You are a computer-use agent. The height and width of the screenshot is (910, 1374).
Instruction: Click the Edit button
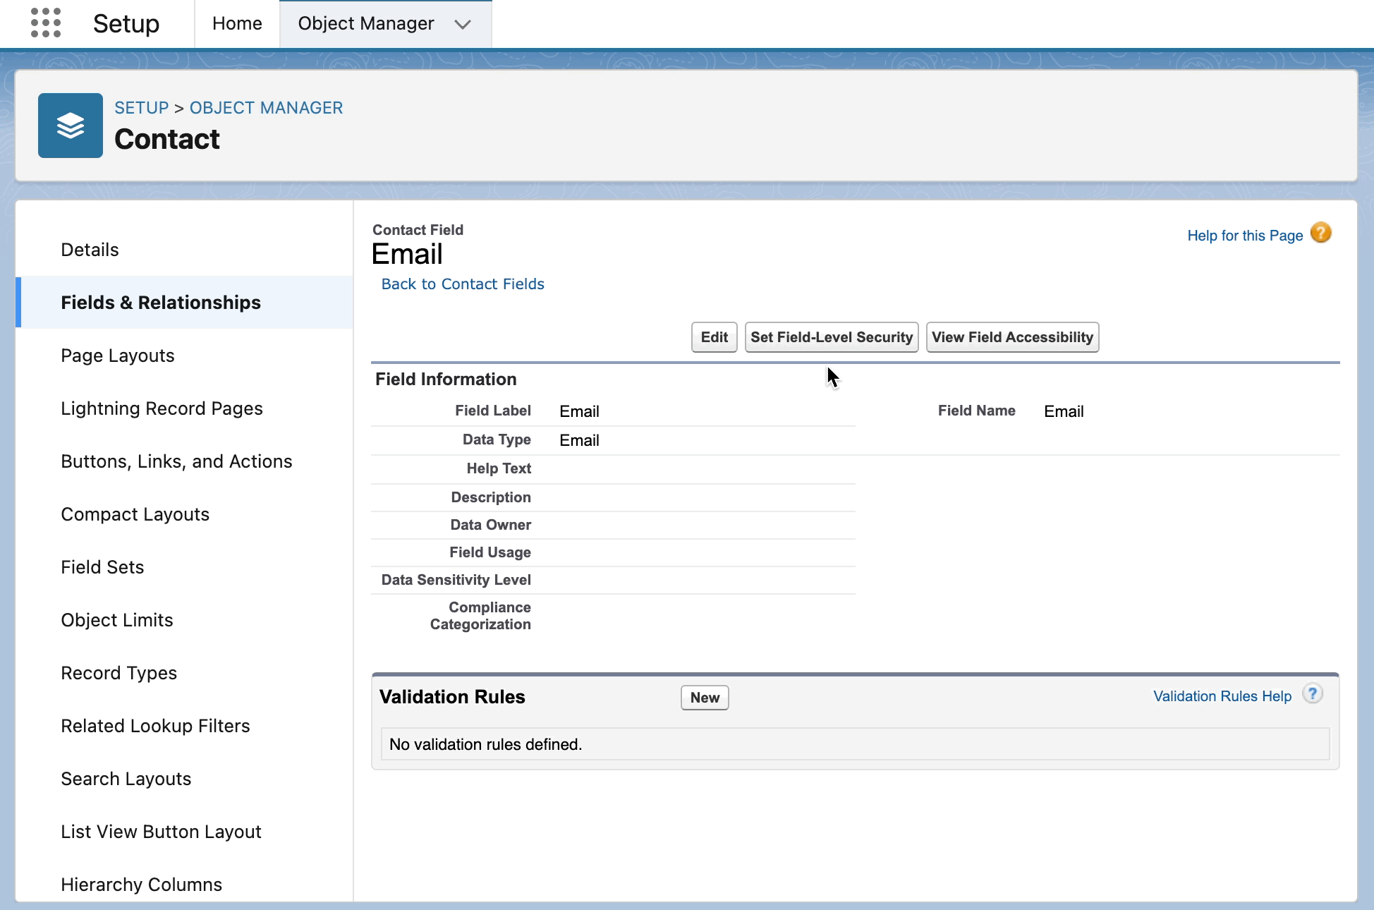(x=714, y=337)
